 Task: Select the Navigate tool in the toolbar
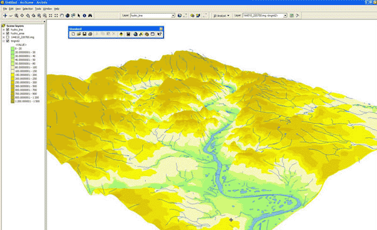(5, 16)
